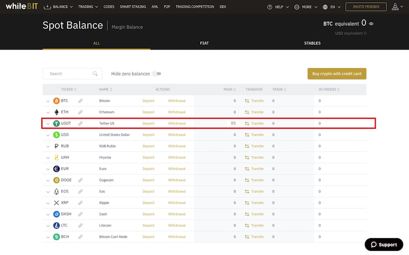Viewport: 409px width, 255px height.
Task: Expand the ETH row chevron
Action: (47, 113)
